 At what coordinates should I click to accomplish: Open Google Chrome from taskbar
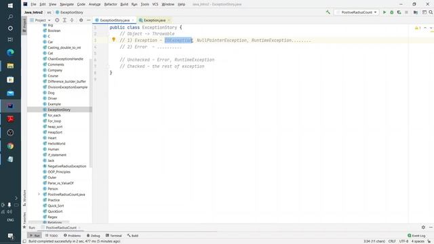pyautogui.click(x=10, y=146)
